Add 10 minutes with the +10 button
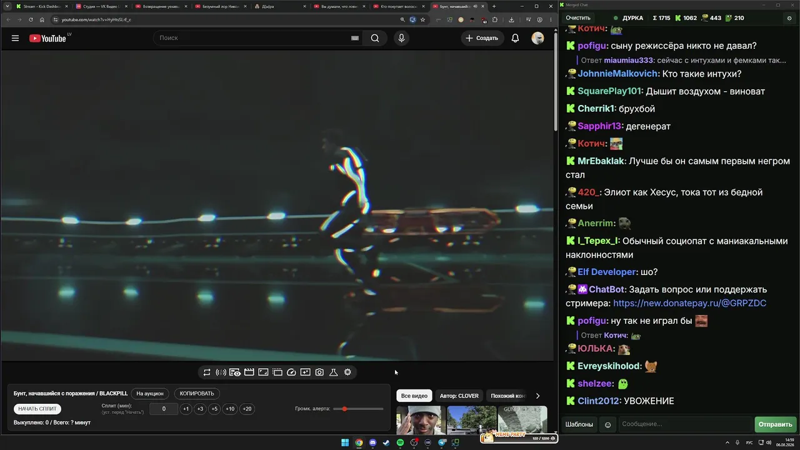800x450 pixels. pos(230,409)
